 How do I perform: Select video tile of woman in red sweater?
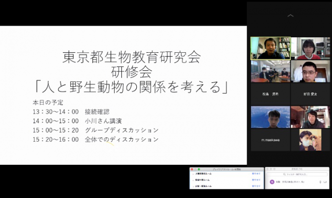tap(310, 48)
